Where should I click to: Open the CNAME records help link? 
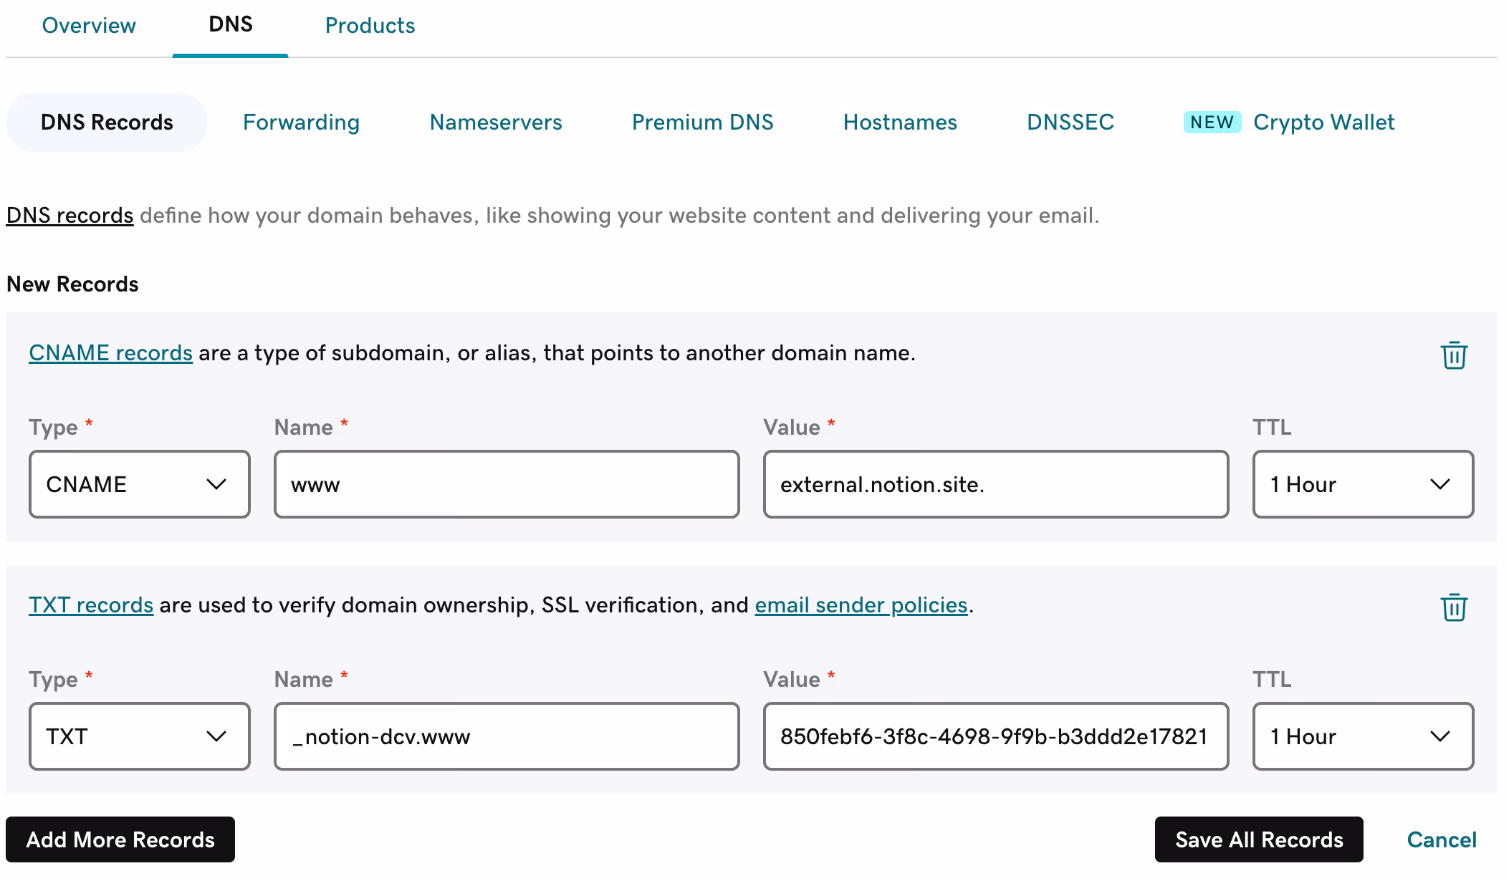(110, 353)
